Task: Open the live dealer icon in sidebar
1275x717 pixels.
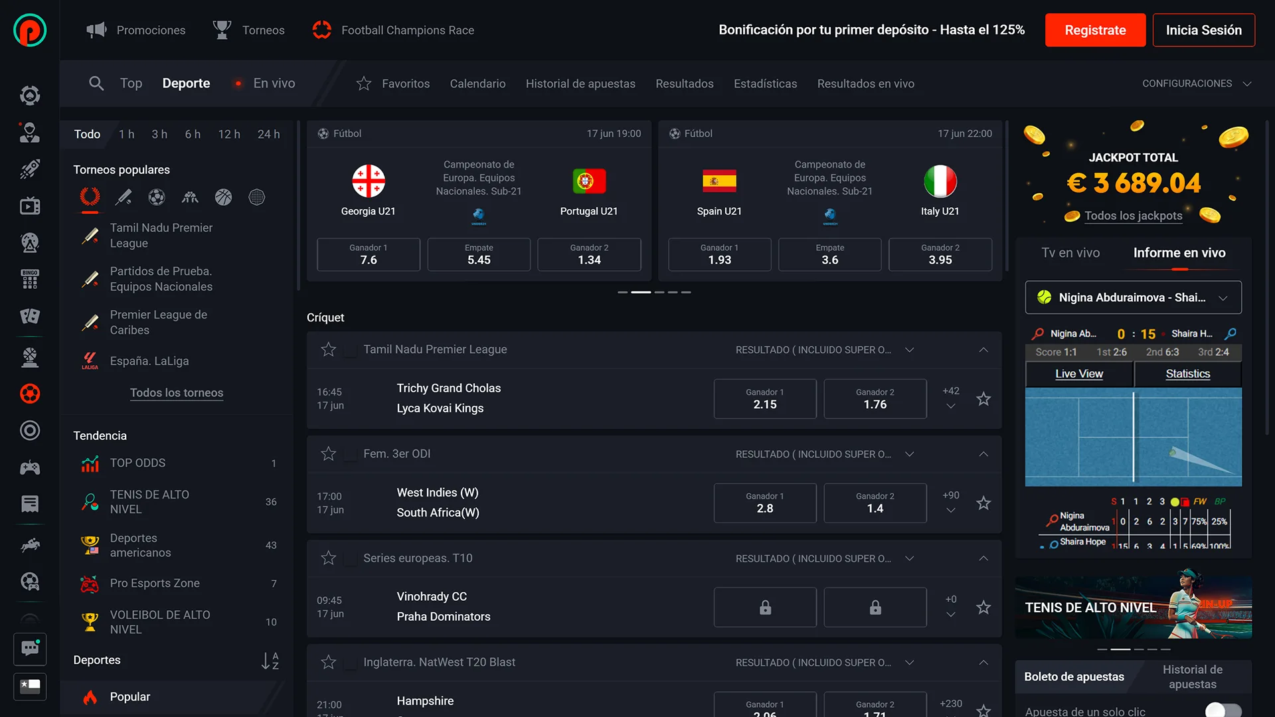Action: pyautogui.click(x=29, y=132)
